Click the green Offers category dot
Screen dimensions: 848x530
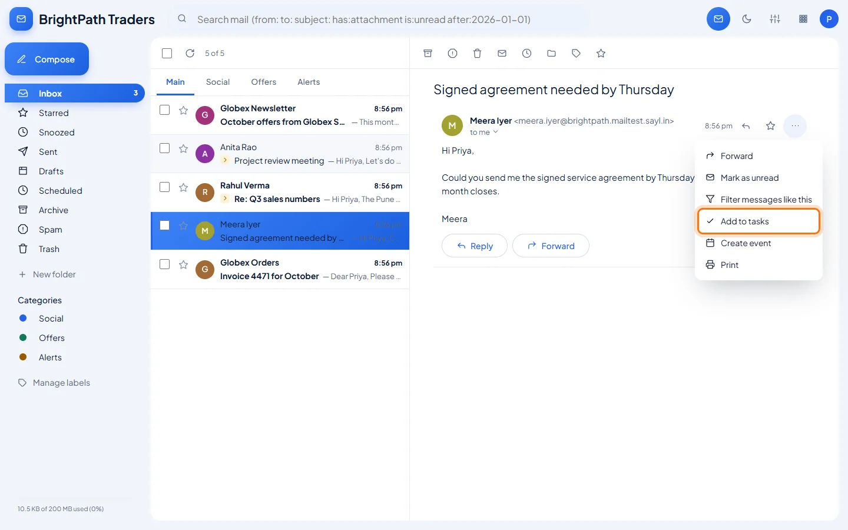pyautogui.click(x=23, y=338)
